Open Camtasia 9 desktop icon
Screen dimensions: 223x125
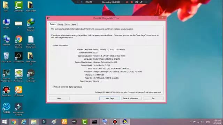pyautogui.click(x=18, y=6)
